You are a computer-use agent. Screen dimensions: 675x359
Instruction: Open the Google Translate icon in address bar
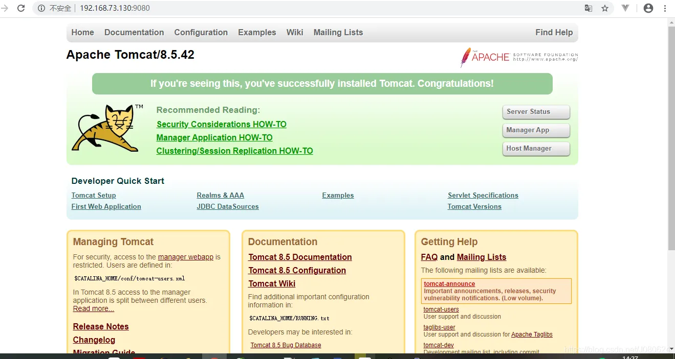(x=589, y=8)
